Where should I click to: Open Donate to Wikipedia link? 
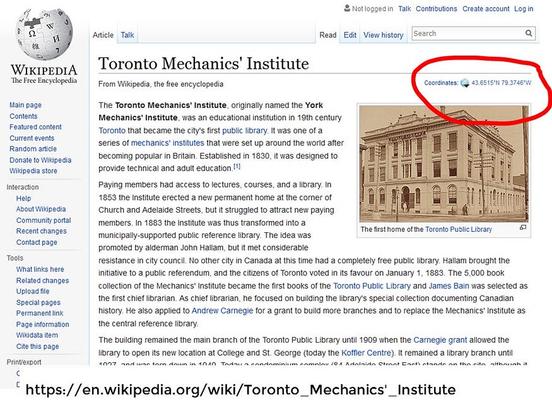click(x=40, y=160)
